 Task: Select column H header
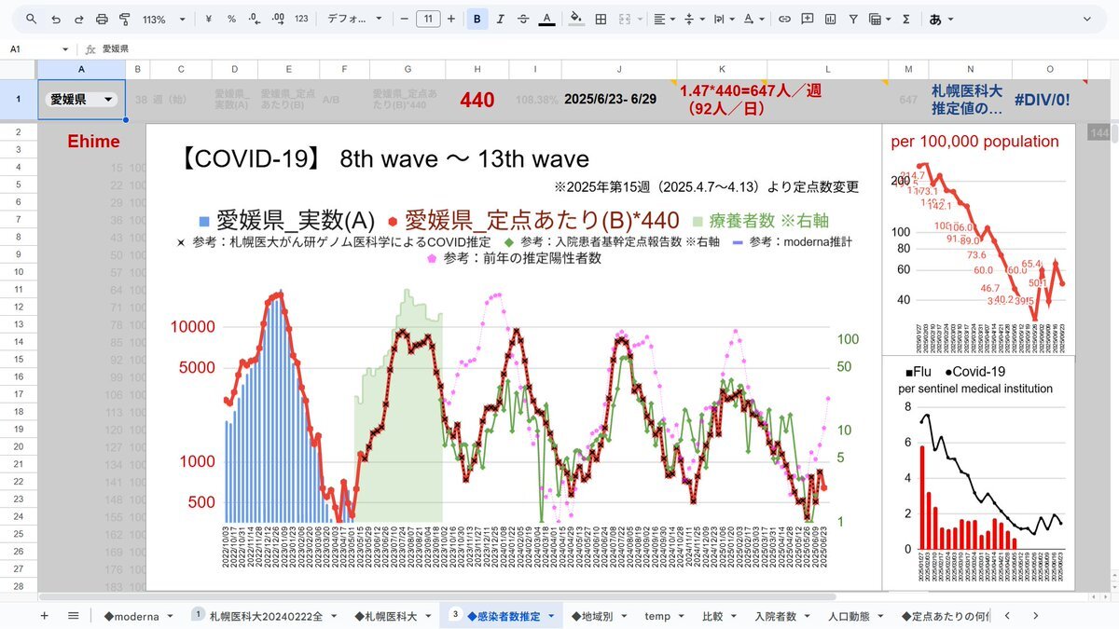[x=477, y=70]
